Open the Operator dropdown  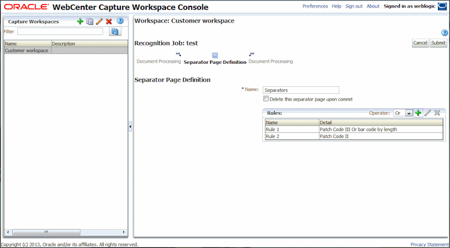pyautogui.click(x=409, y=113)
